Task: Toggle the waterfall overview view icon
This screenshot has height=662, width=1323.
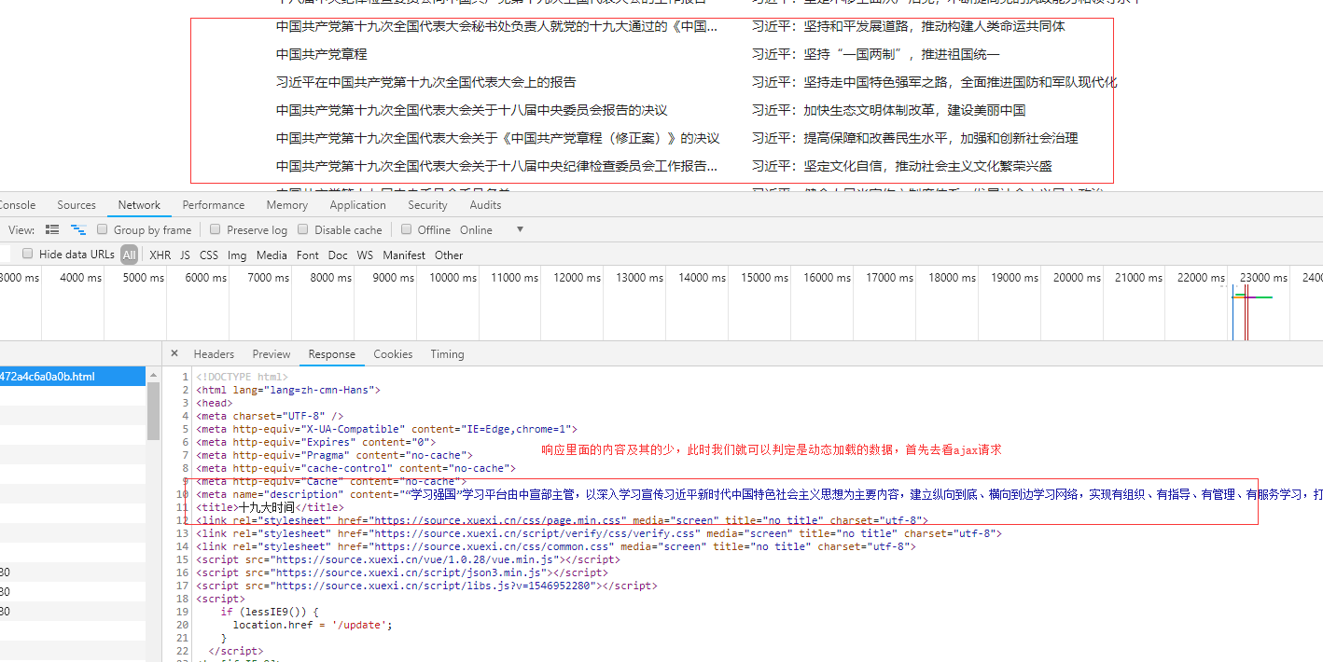Action: (x=78, y=229)
